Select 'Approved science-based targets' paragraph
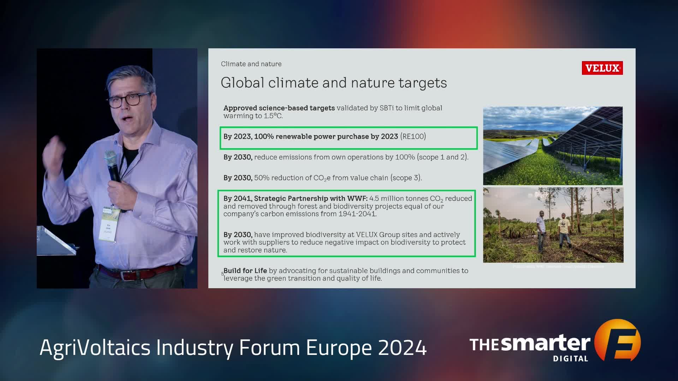Image resolution: width=678 pixels, height=381 pixels. tap(333, 112)
